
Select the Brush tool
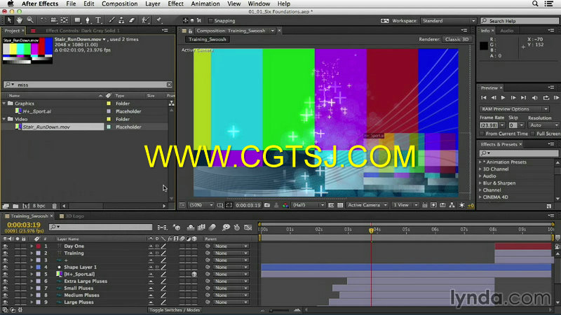(111, 20)
